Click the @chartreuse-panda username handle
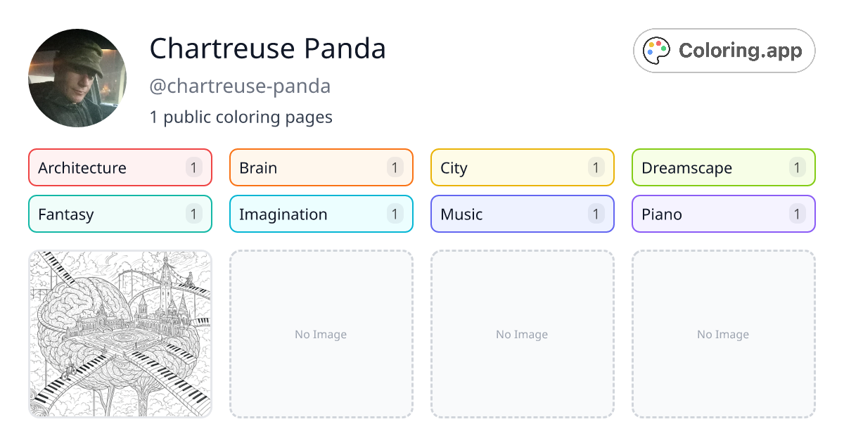 (240, 86)
